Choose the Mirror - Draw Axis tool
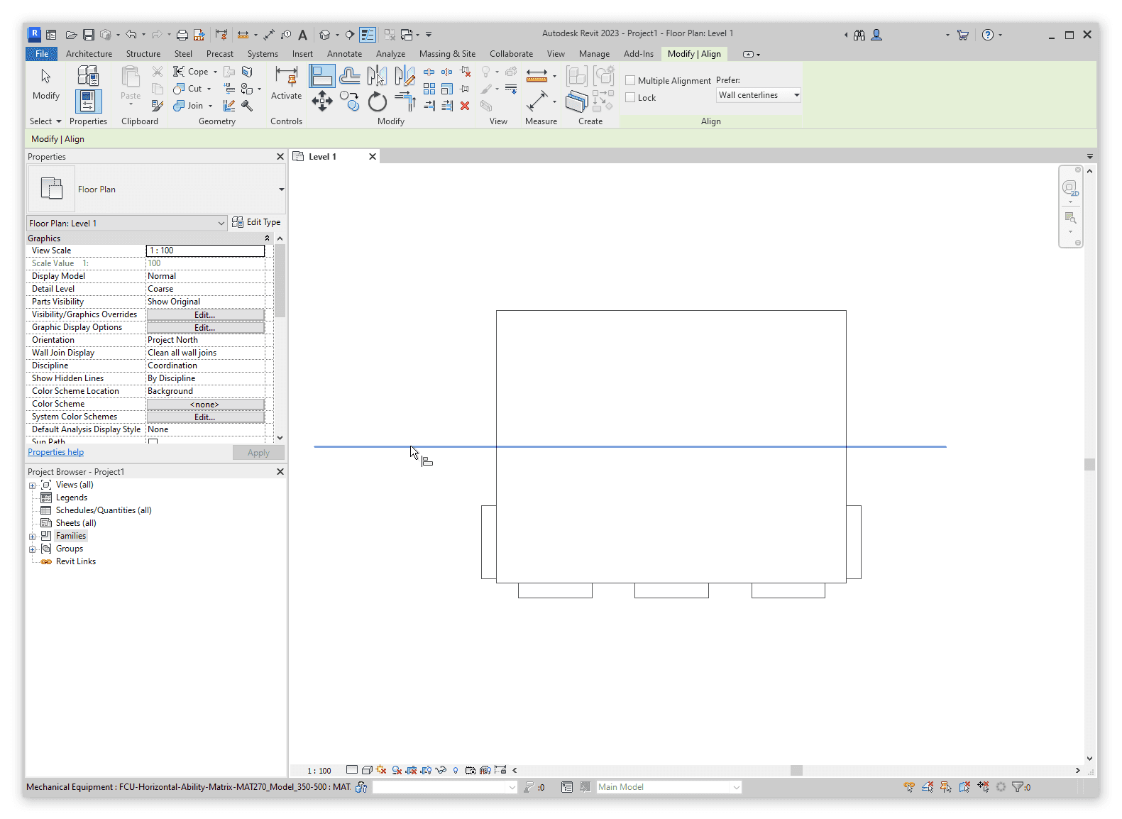This screenshot has height=819, width=1122. (405, 76)
